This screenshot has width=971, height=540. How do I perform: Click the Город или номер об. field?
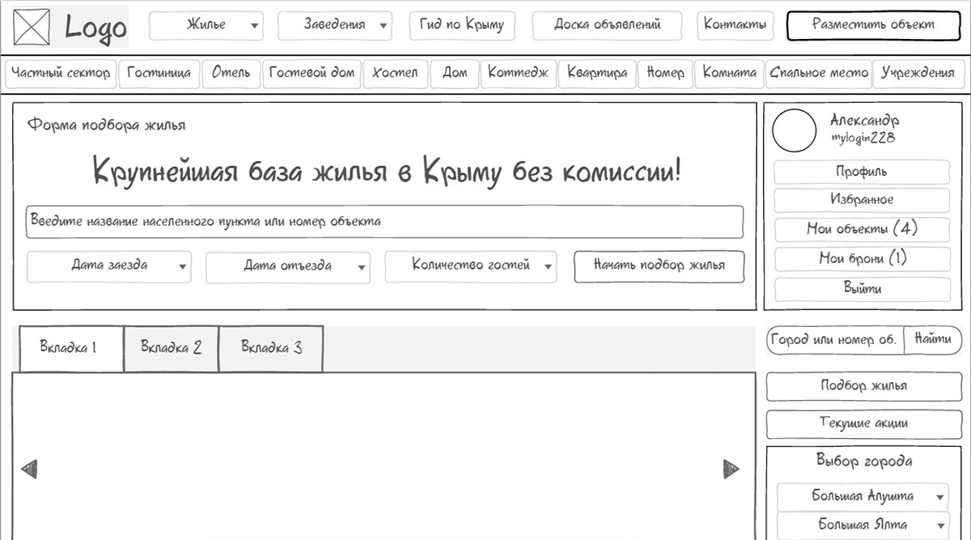point(834,340)
